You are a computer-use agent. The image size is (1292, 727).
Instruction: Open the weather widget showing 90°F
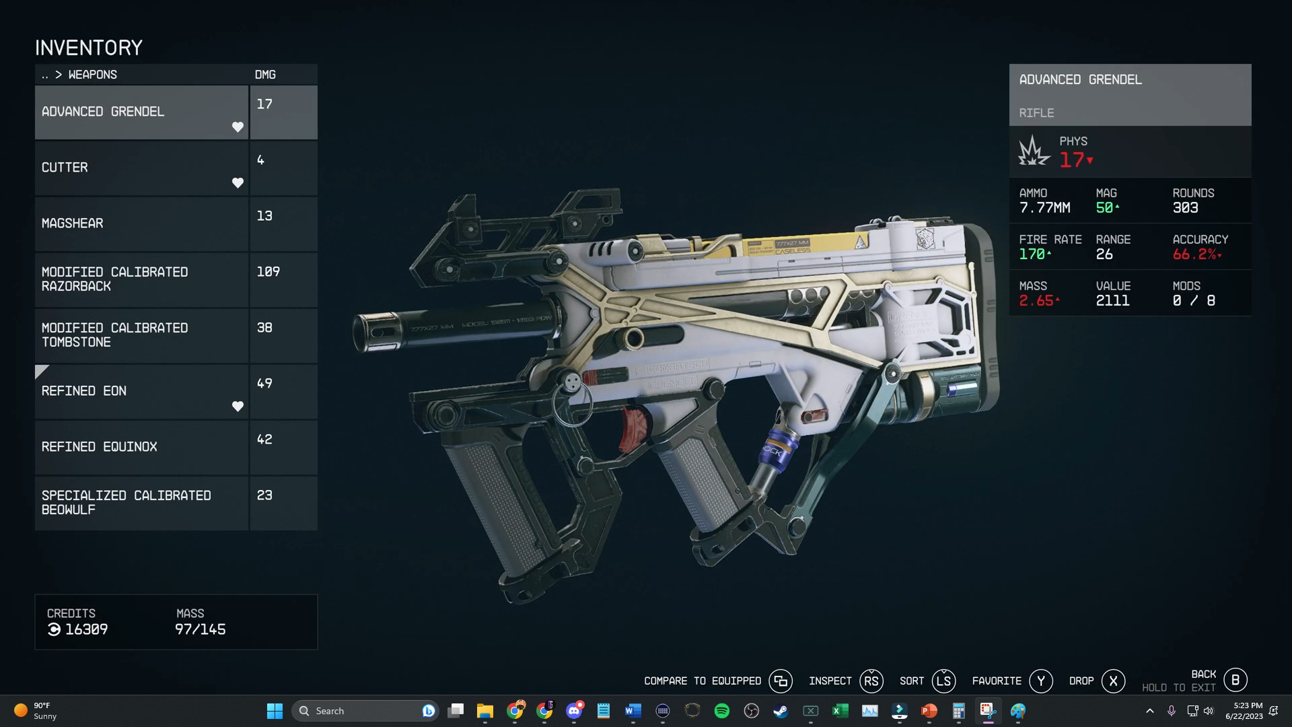[x=35, y=711]
